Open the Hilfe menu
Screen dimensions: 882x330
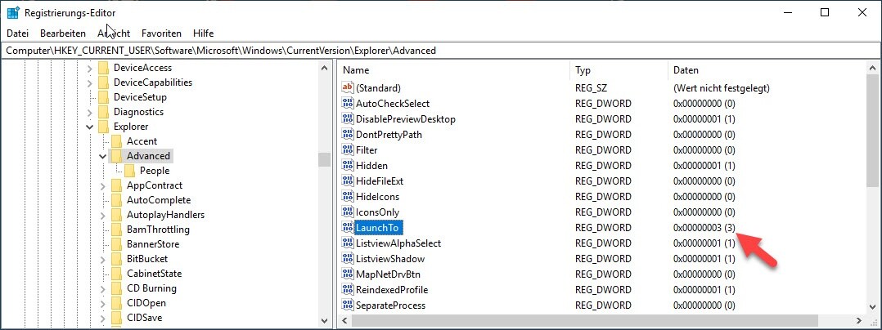[x=204, y=33]
